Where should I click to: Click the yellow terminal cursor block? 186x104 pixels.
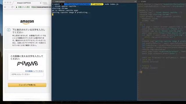click(53, 14)
